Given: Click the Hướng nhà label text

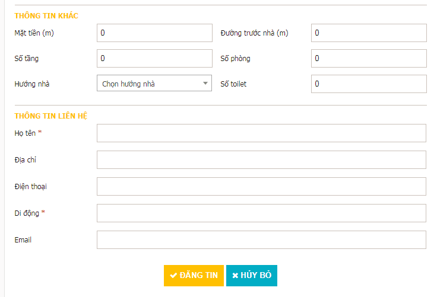Looking at the screenshot, I should tap(32, 84).
